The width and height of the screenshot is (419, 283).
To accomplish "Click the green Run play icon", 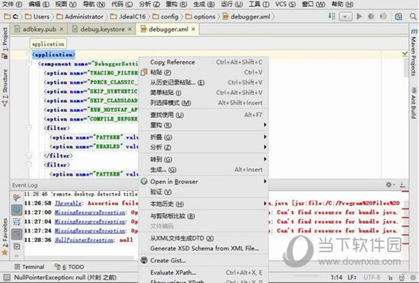I will coord(359,17).
